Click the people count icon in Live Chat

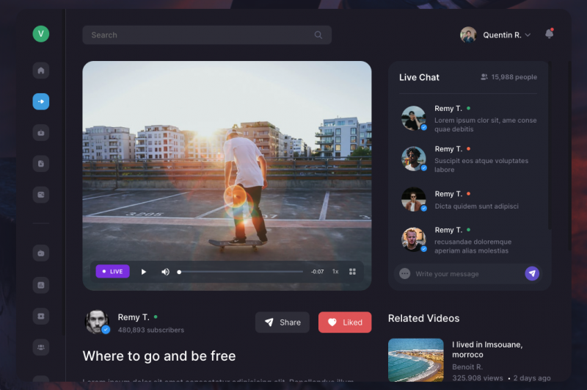click(x=484, y=77)
